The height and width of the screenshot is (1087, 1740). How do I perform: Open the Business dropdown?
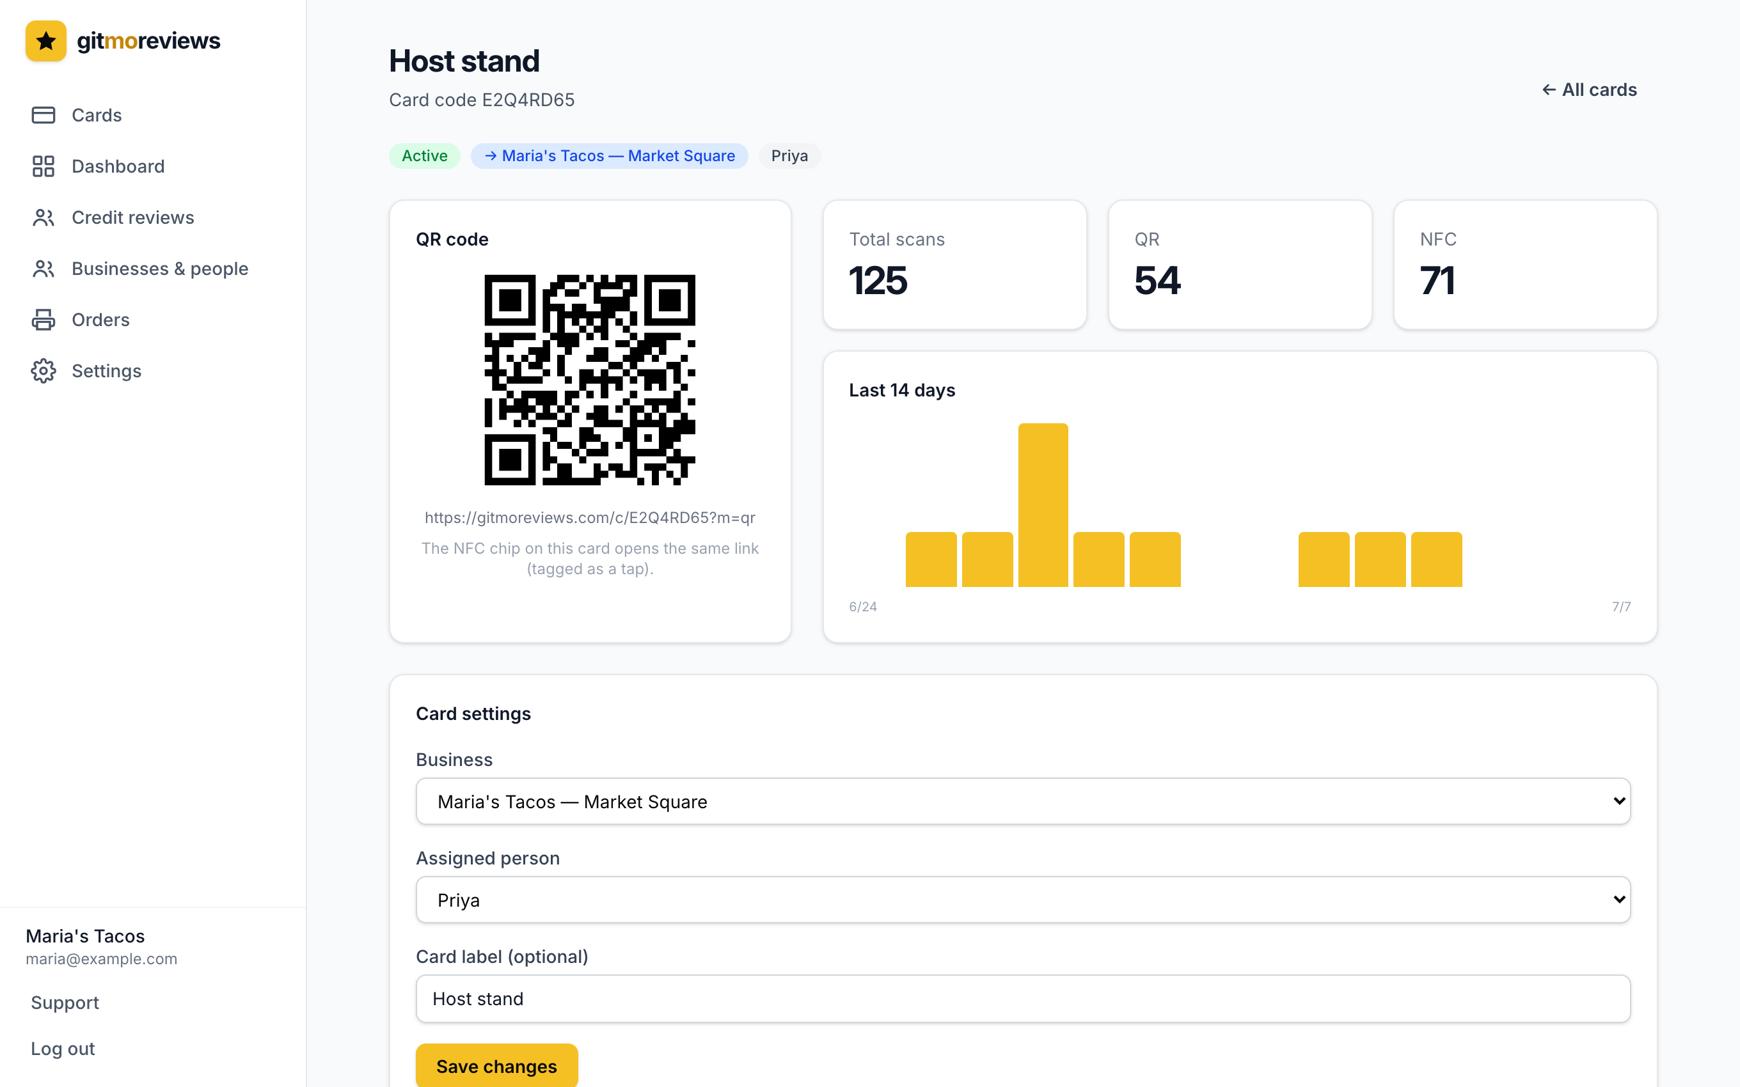point(1022,802)
